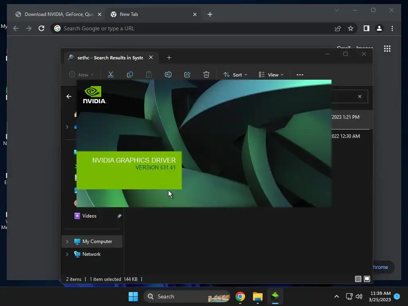408x306 pixels.
Task: Open the View dropdown in File Explorer
Action: tap(271, 75)
